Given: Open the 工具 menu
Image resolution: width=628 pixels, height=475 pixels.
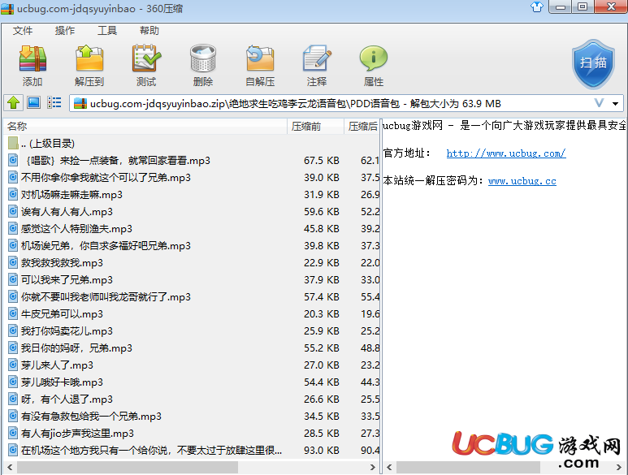Looking at the screenshot, I should pos(107,31).
